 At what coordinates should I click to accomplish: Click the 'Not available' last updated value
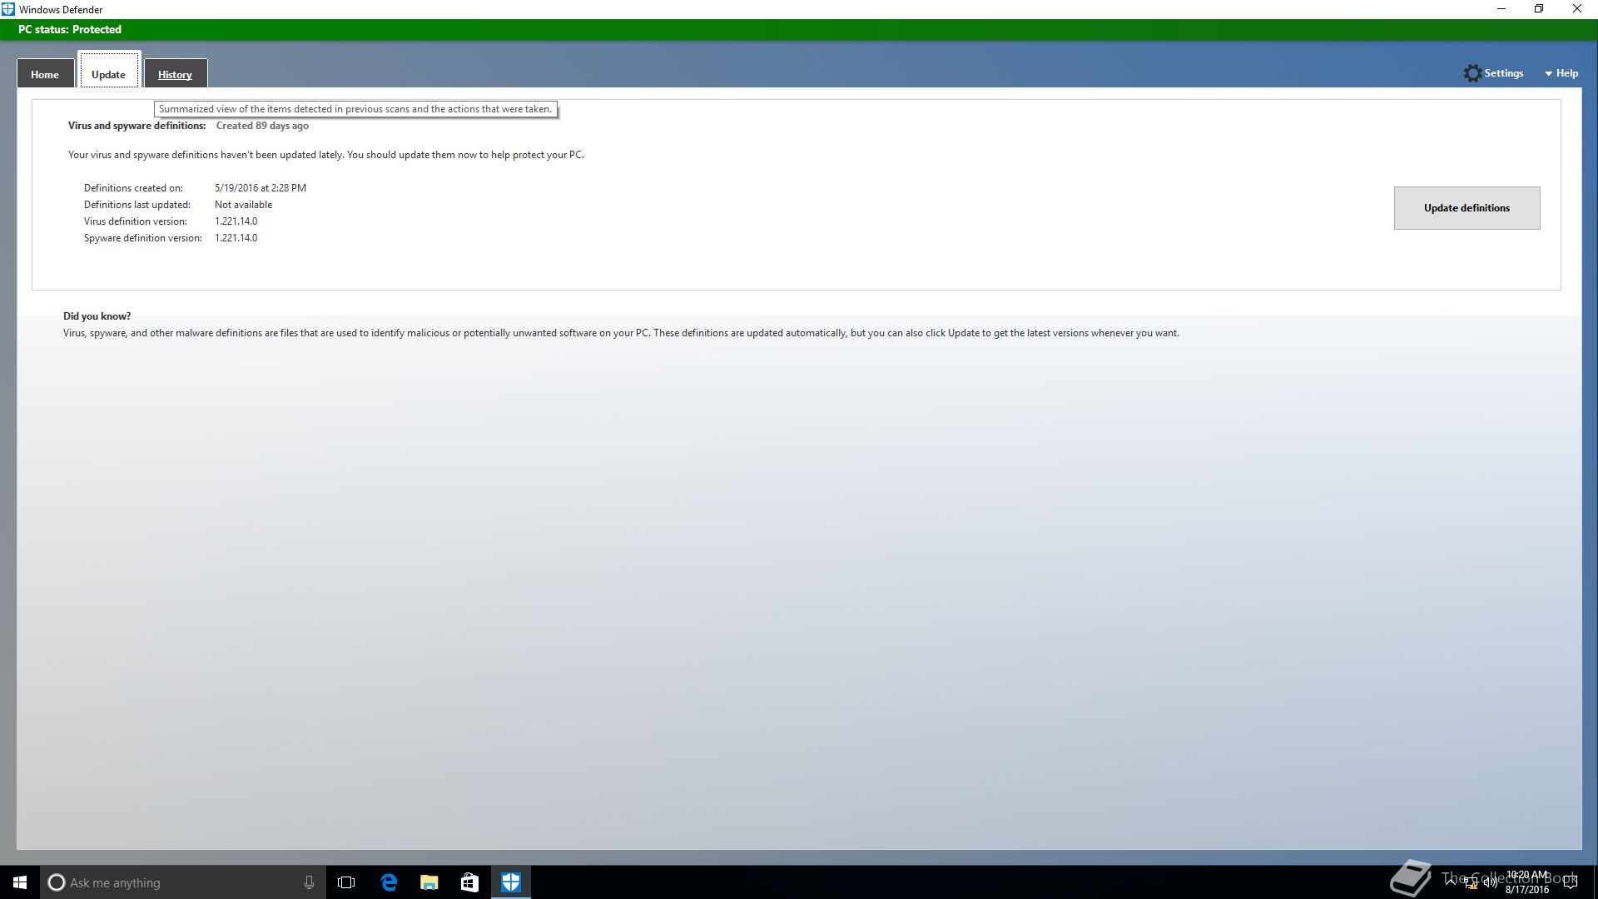pyautogui.click(x=243, y=205)
